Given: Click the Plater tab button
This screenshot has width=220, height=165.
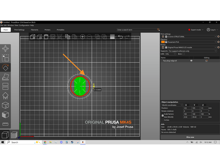Looking at the screenshot, I should (6, 30).
